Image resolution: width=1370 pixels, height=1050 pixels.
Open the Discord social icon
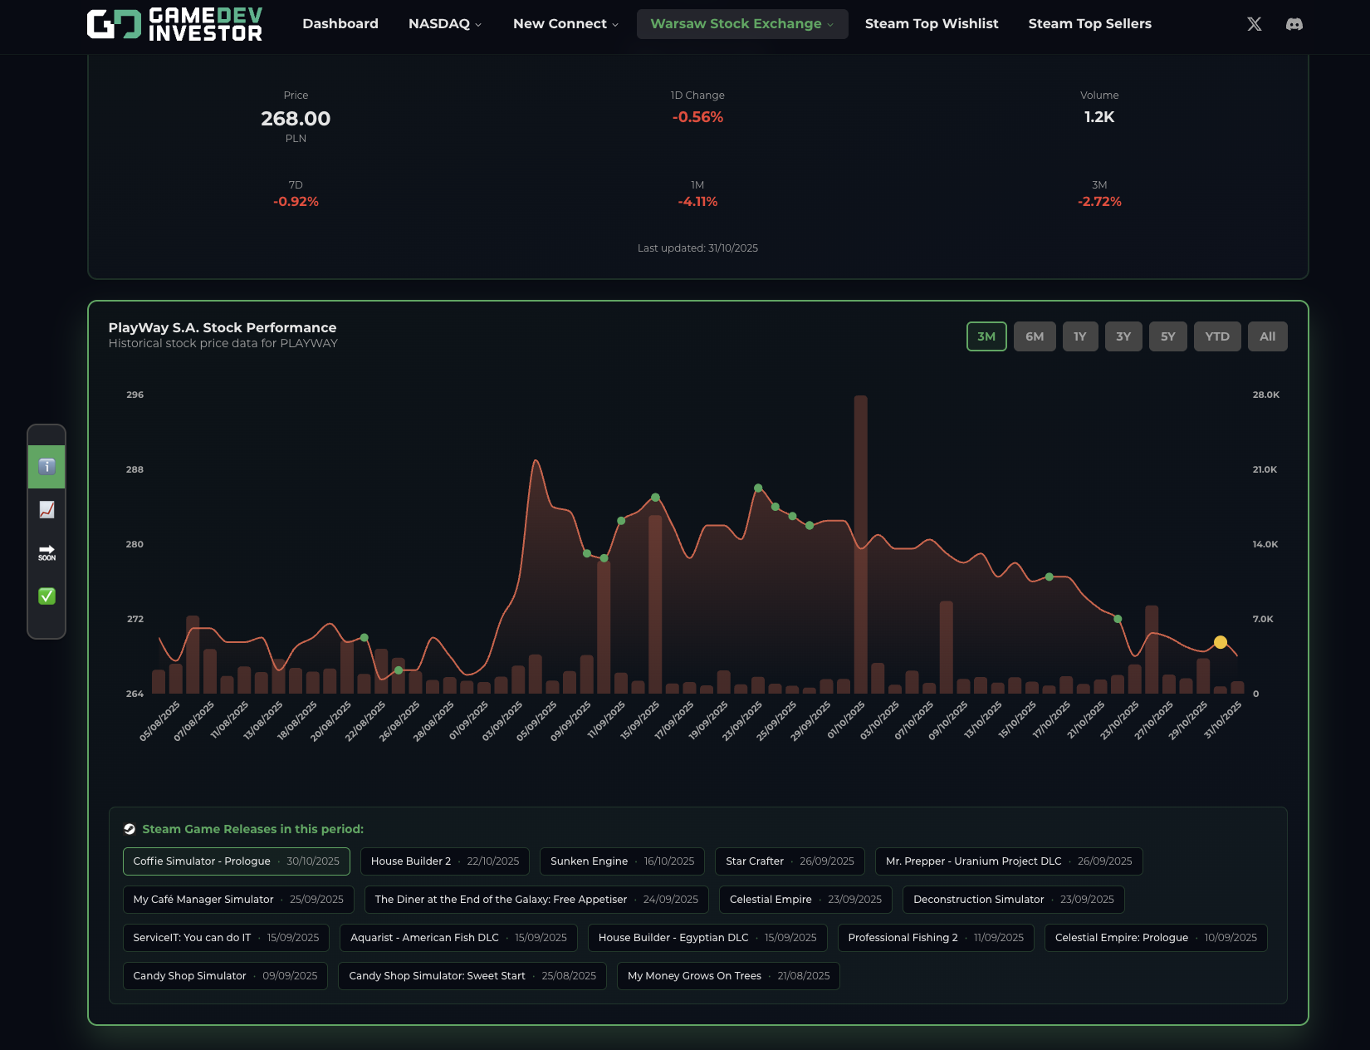[1294, 24]
